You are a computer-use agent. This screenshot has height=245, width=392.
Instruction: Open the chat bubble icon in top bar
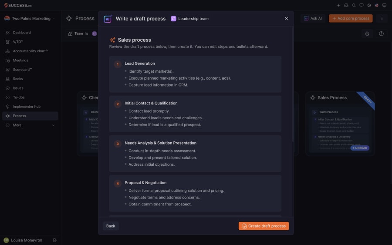[x=362, y=5]
